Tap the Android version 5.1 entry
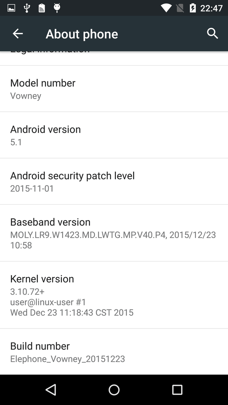 click(114, 135)
